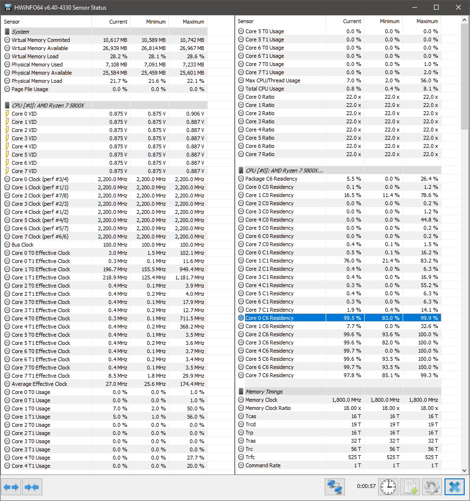Click the 0:00:57 elapsed time readout
Image resolution: width=470 pixels, height=501 pixels.
point(366,486)
